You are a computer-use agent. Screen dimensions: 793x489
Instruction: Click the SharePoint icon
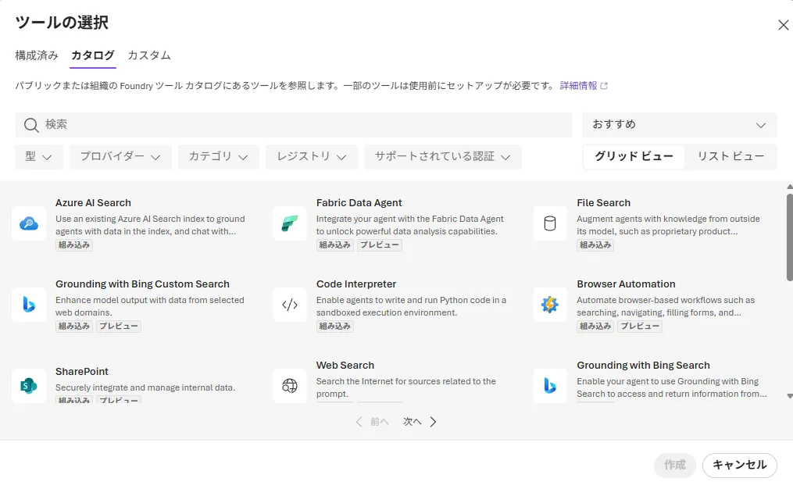pyautogui.click(x=29, y=386)
